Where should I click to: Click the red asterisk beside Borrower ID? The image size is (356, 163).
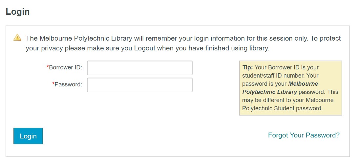pyautogui.click(x=48, y=67)
